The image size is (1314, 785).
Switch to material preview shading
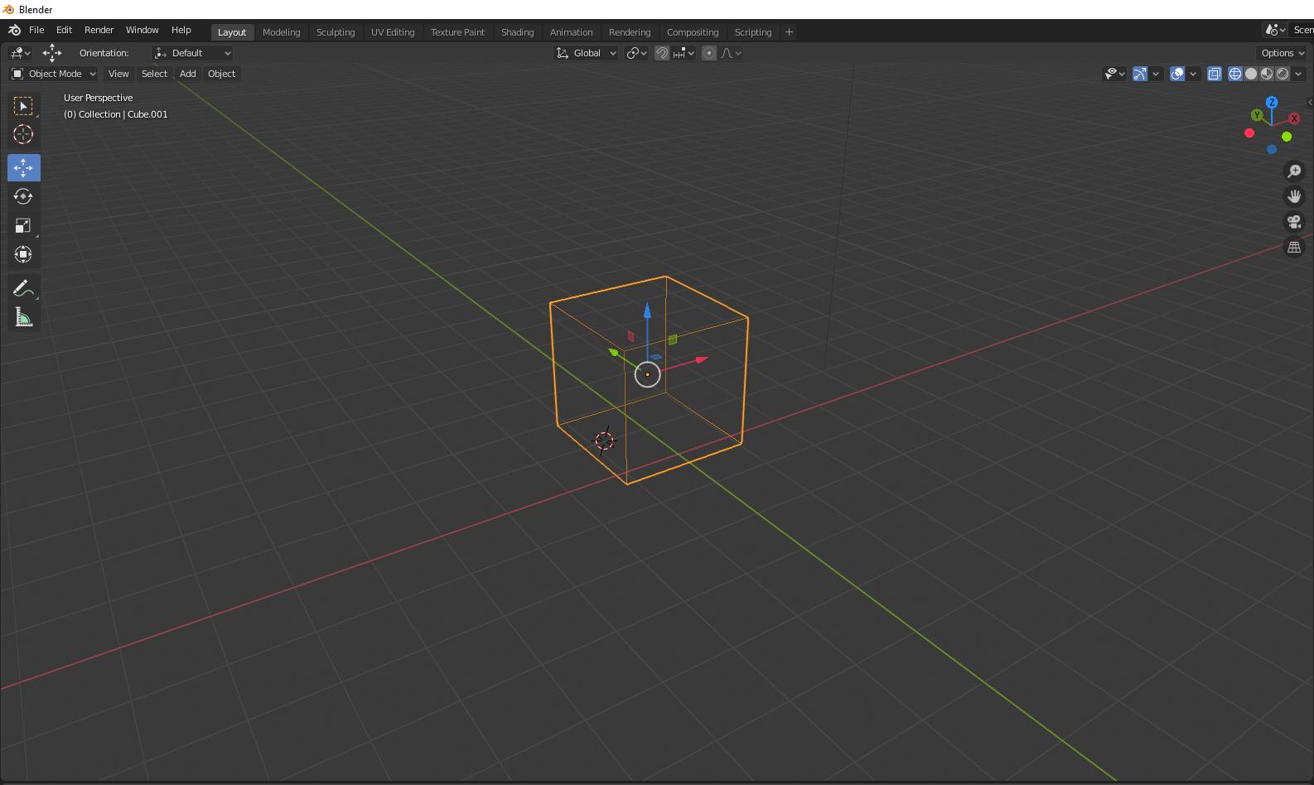pos(1267,74)
